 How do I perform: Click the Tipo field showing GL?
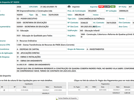[x=38, y=15]
